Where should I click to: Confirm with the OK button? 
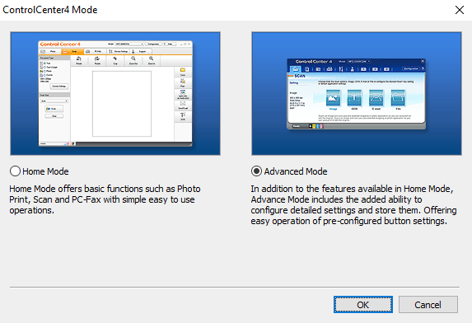point(363,305)
